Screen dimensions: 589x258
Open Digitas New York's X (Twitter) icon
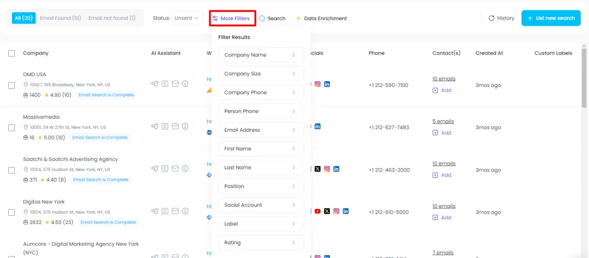tap(327, 211)
